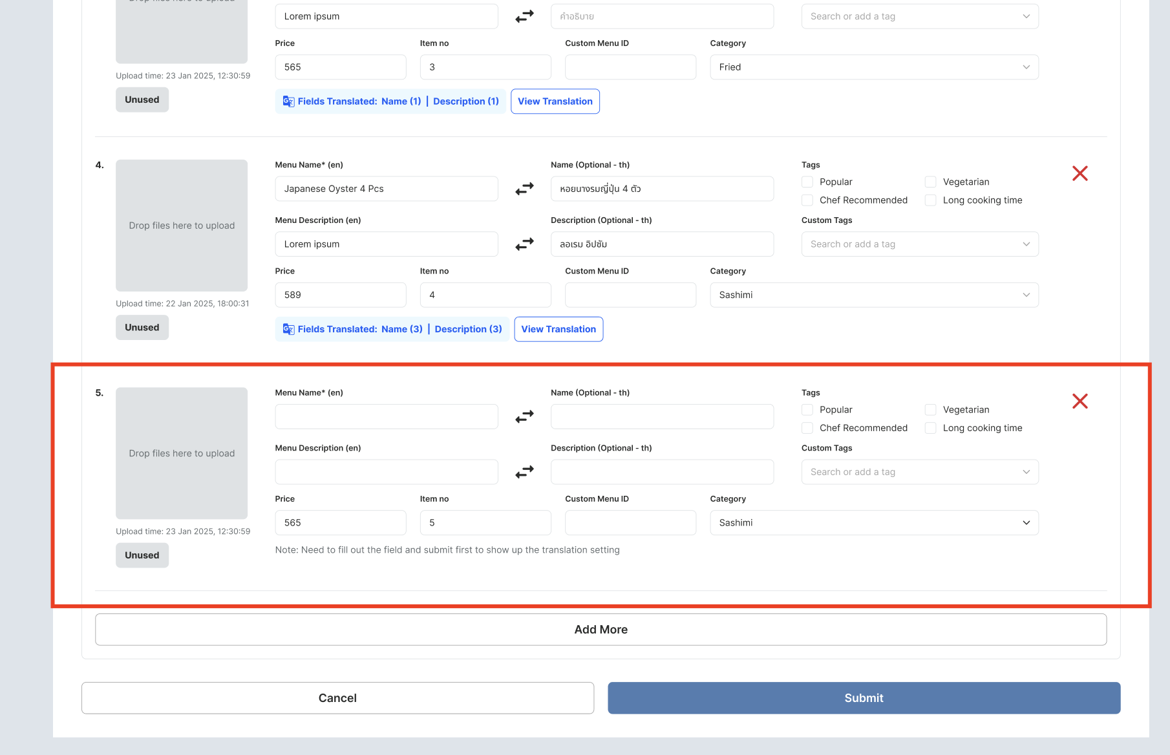
Task: Remove item 5 with red X
Action: [1080, 401]
